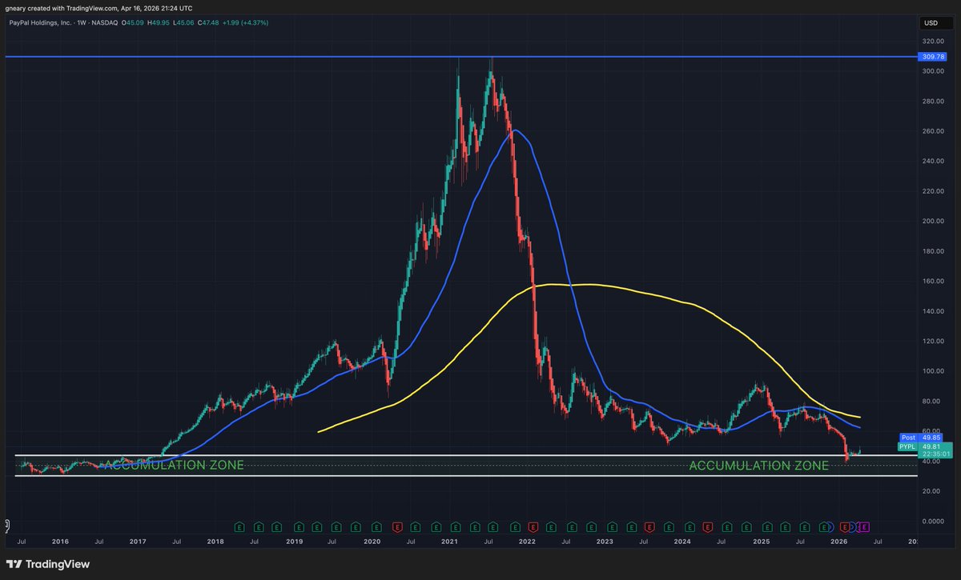961x580 pixels.
Task: Click the 100.00 price axis label
Action: 935,372
